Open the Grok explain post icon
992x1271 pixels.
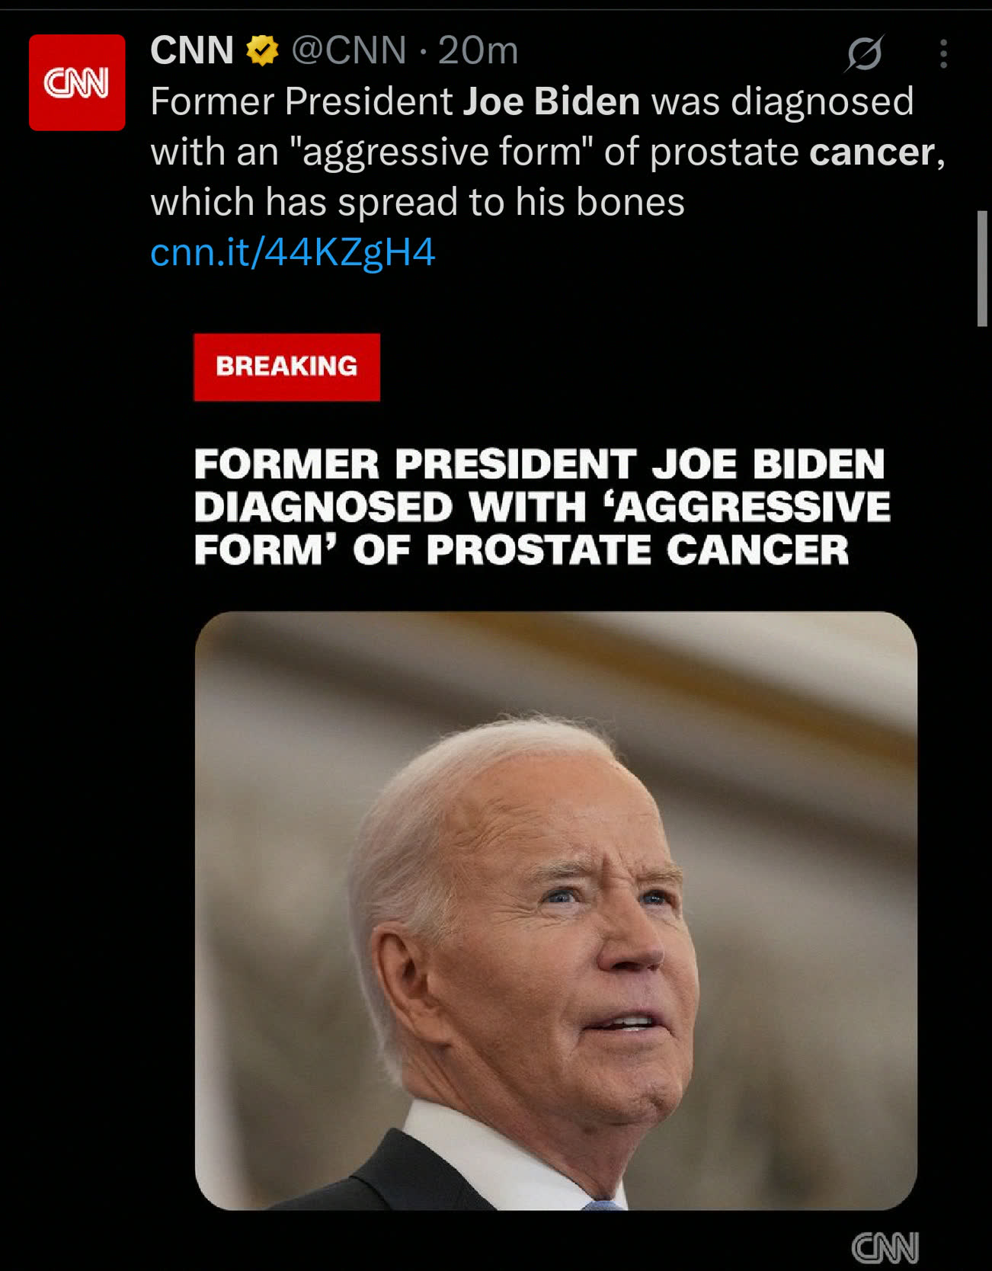865,53
